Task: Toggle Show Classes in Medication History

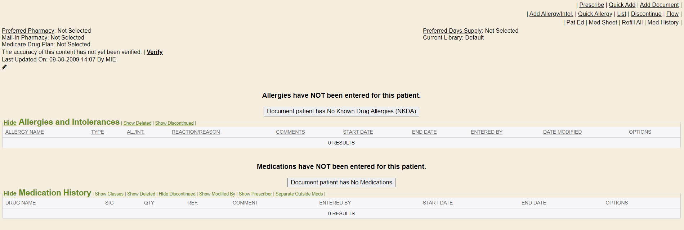Action: pos(109,194)
